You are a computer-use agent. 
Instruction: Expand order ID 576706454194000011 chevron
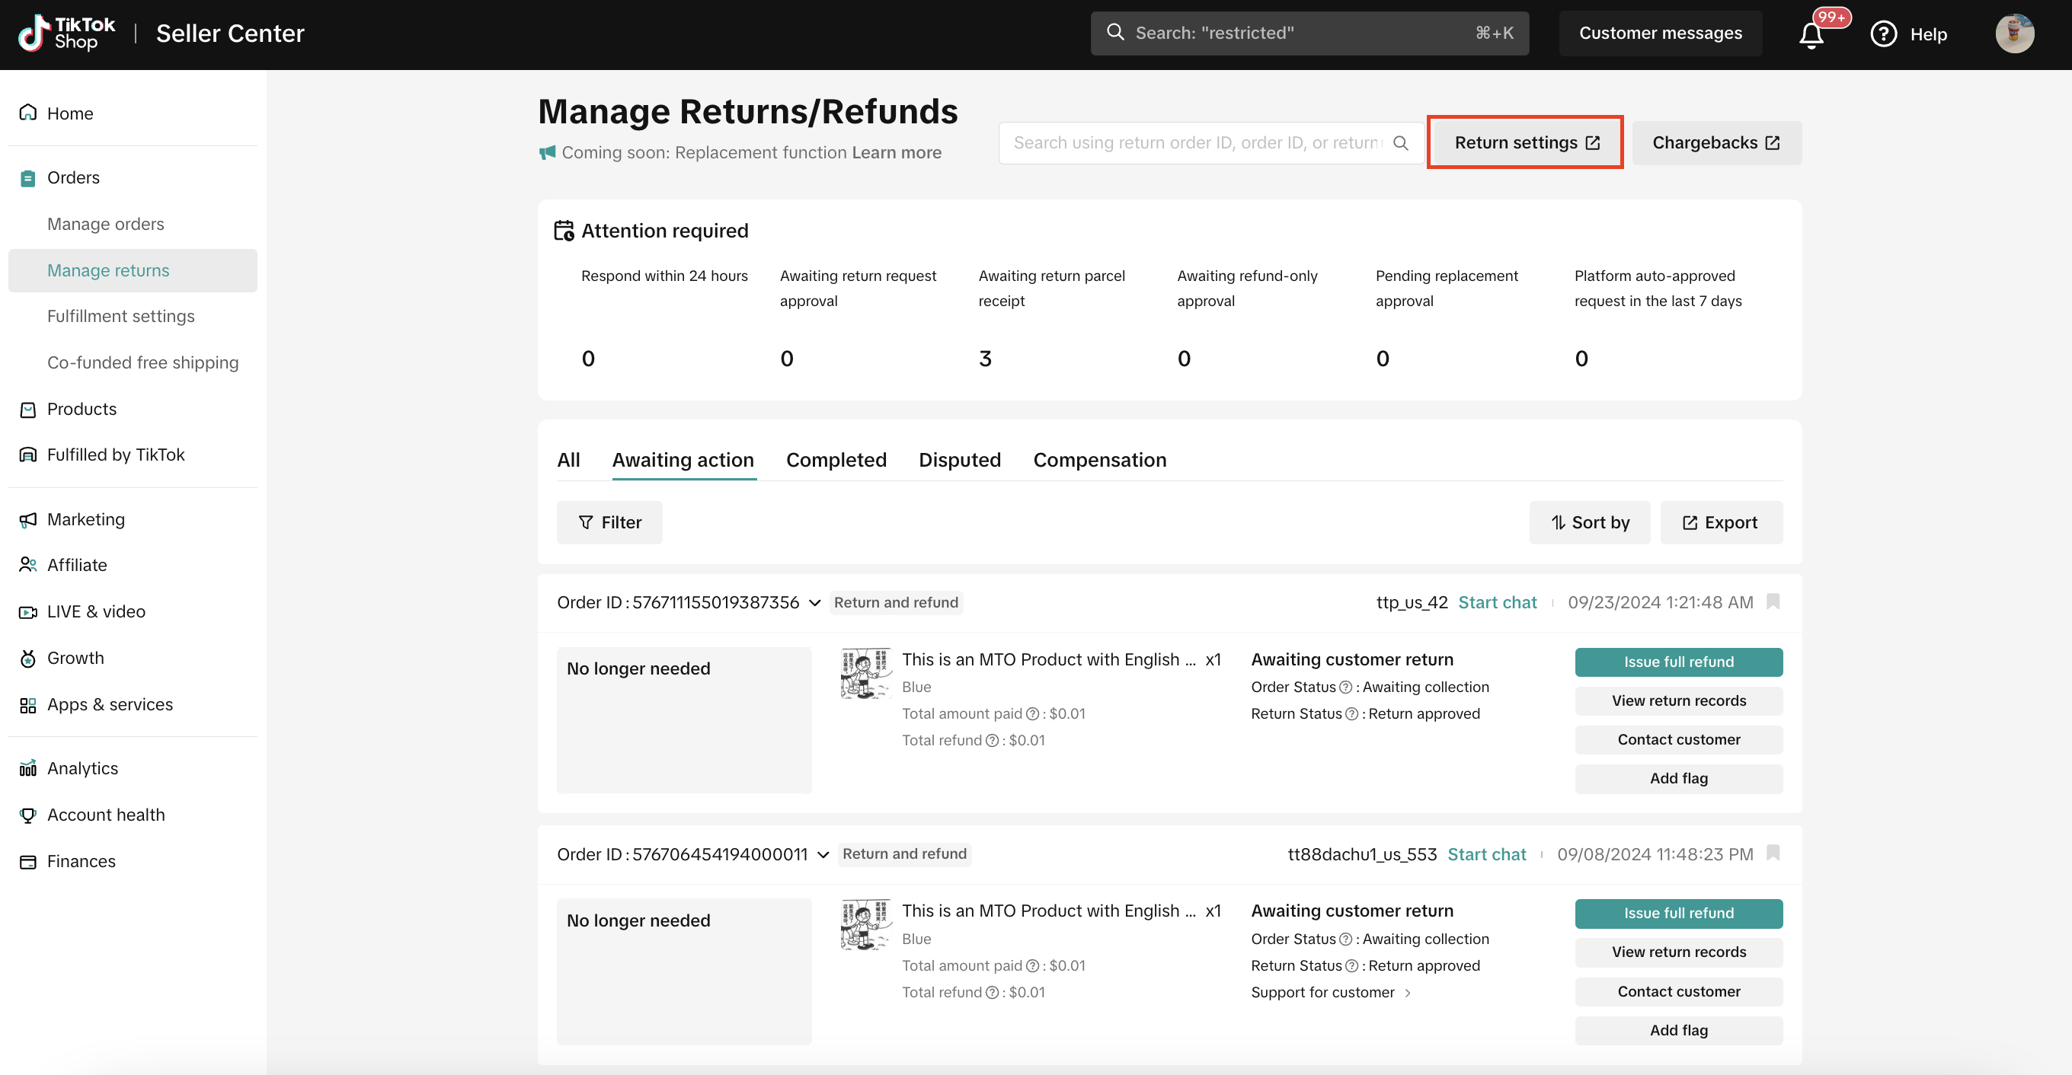click(823, 855)
